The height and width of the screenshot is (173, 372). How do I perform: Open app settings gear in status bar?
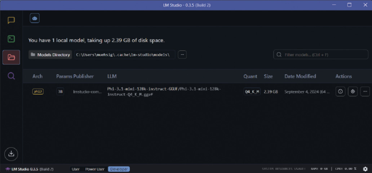pos(366,169)
